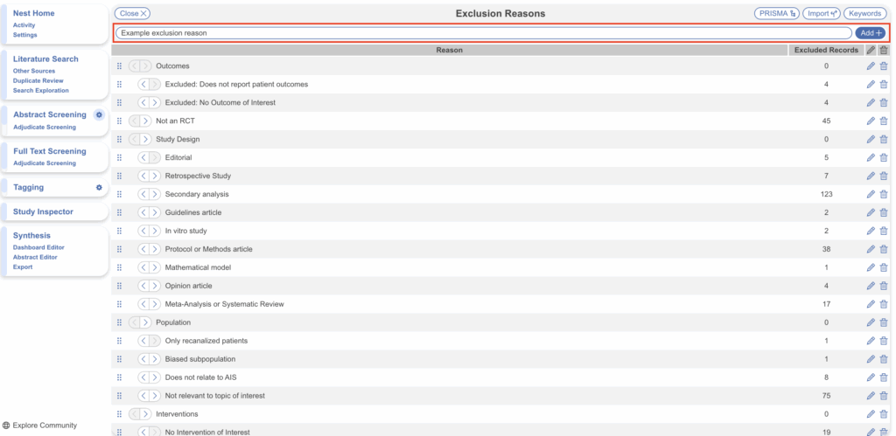Open the PRISMA view
Screen dimensions: 896x436
click(776, 14)
